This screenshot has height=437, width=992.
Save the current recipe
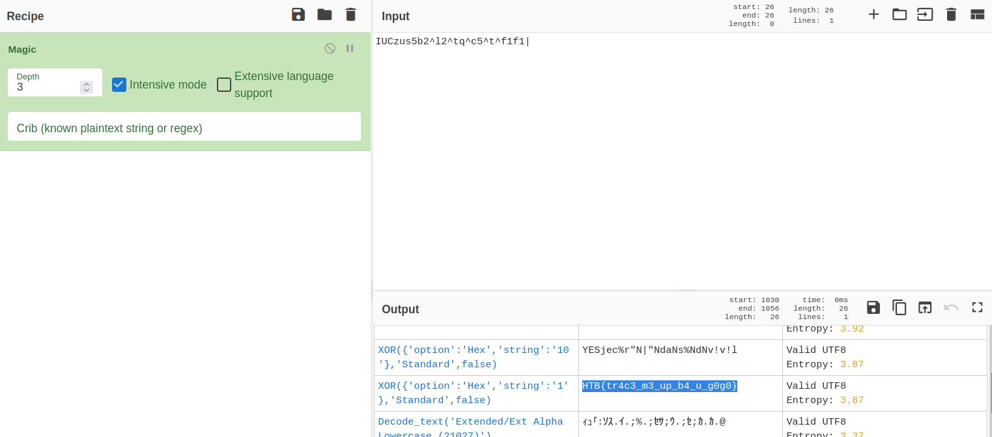[x=298, y=14]
